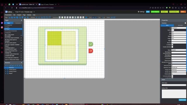Click the Settings gear link
Image resolution: width=187 pixels, height=105 pixels.
pyautogui.click(x=141, y=12)
